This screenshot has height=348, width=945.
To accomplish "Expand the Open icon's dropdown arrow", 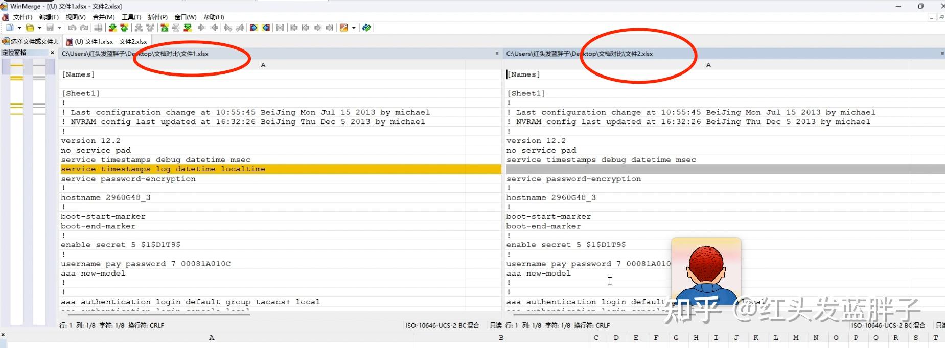I will 39,28.
